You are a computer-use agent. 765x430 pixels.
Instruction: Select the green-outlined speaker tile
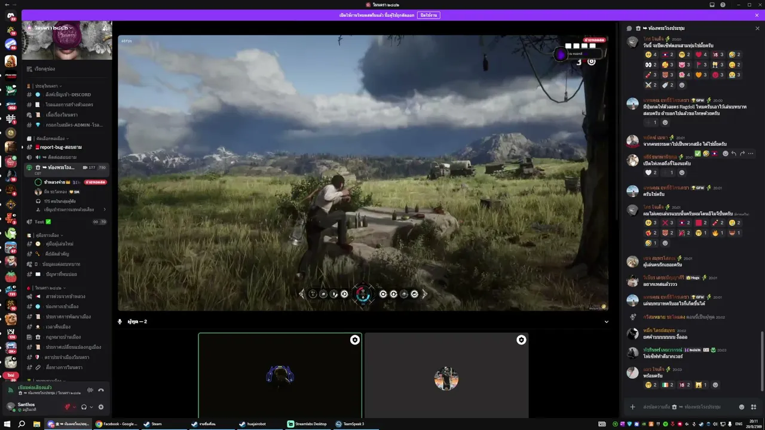[280, 376]
